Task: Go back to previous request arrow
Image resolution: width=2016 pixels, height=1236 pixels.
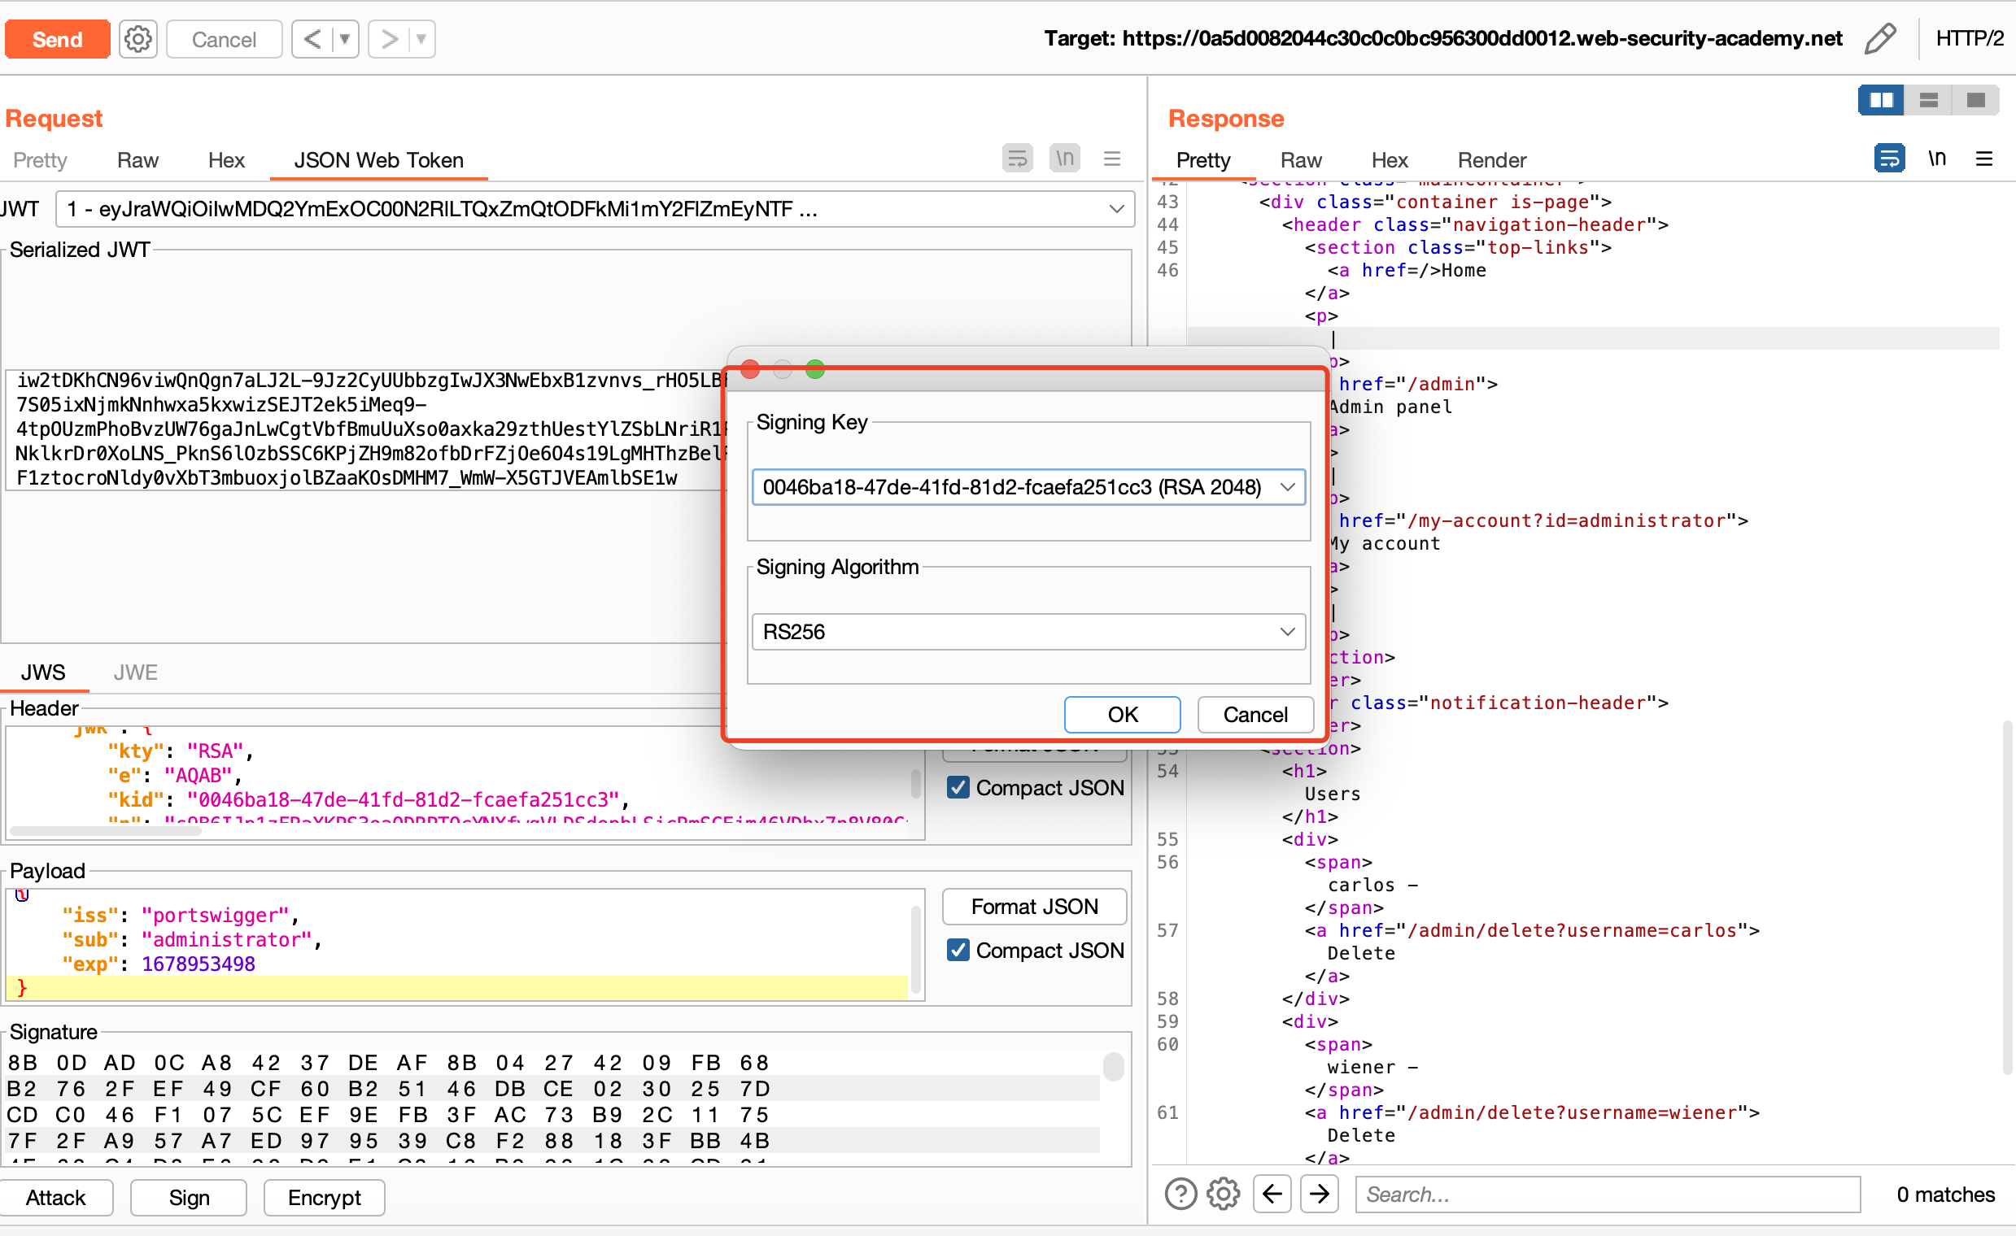Action: [312, 39]
